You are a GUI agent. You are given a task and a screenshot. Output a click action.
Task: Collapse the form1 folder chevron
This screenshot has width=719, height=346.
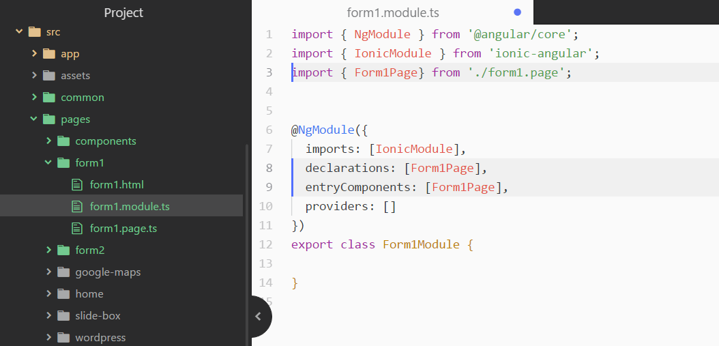[48, 162]
